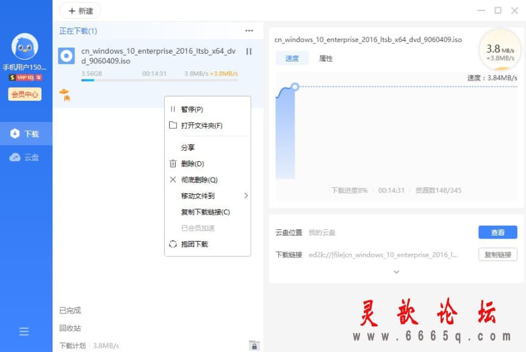
Task: Expand the 回收站 list
Action: tap(70, 328)
